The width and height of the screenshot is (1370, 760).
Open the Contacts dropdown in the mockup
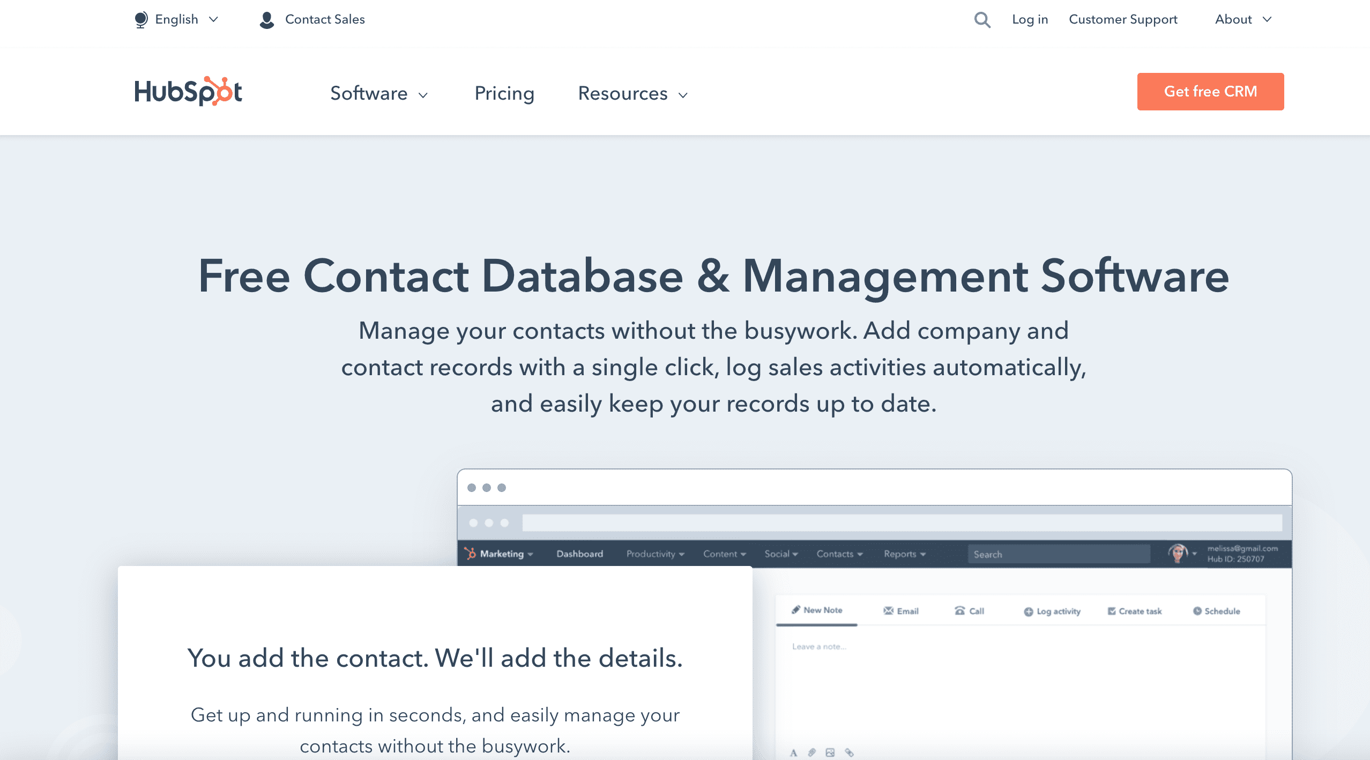click(x=840, y=554)
